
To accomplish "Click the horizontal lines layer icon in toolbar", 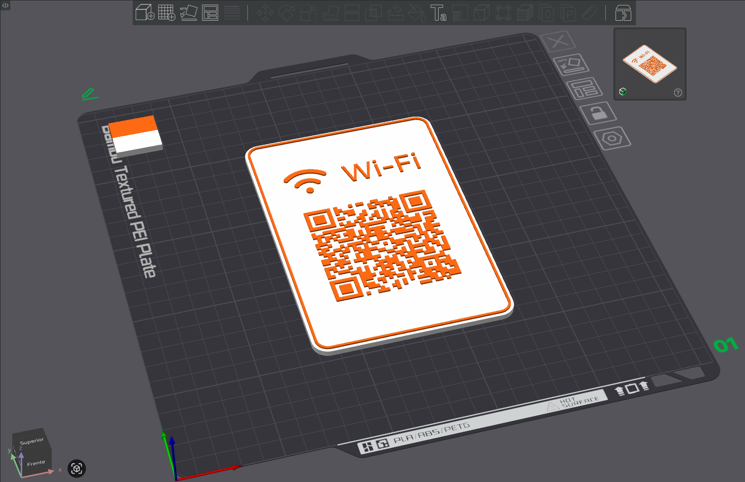I will [x=232, y=12].
